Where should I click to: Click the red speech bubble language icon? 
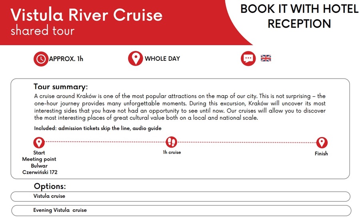248,59
